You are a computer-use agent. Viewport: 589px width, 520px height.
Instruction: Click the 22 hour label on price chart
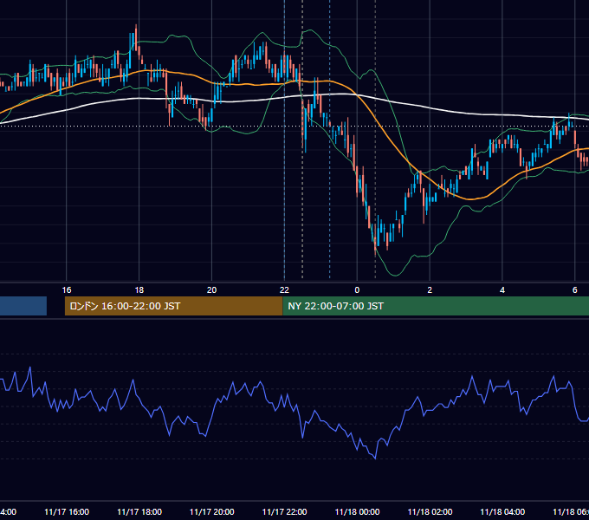coord(284,290)
